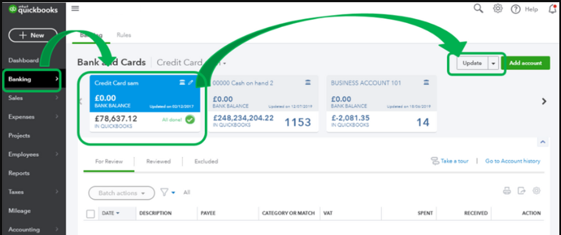Select the For Review tab
Screen dimensions: 561x235
click(x=109, y=161)
